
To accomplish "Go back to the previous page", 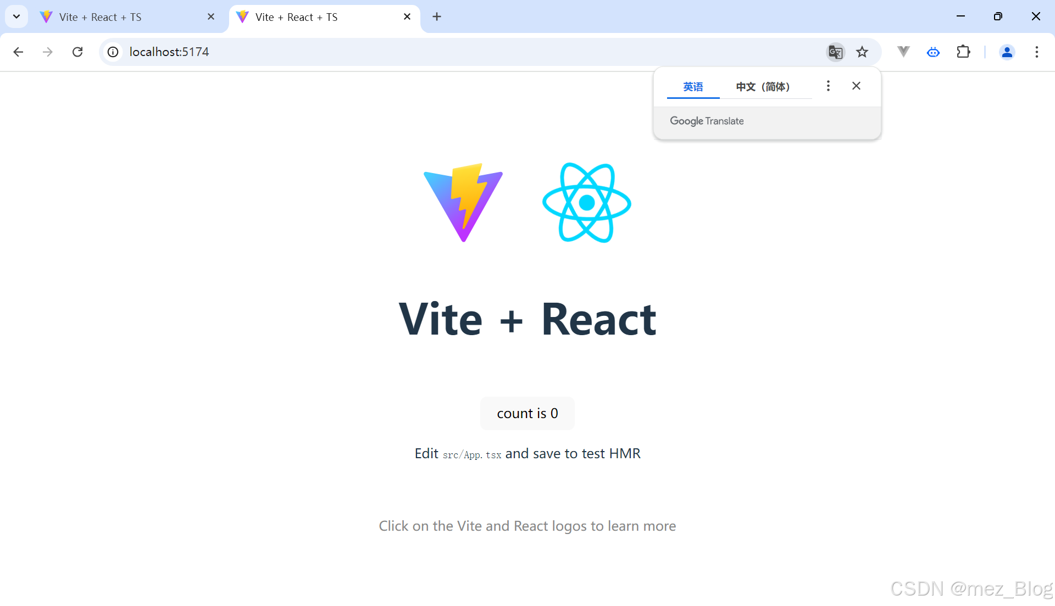I will pyautogui.click(x=18, y=52).
